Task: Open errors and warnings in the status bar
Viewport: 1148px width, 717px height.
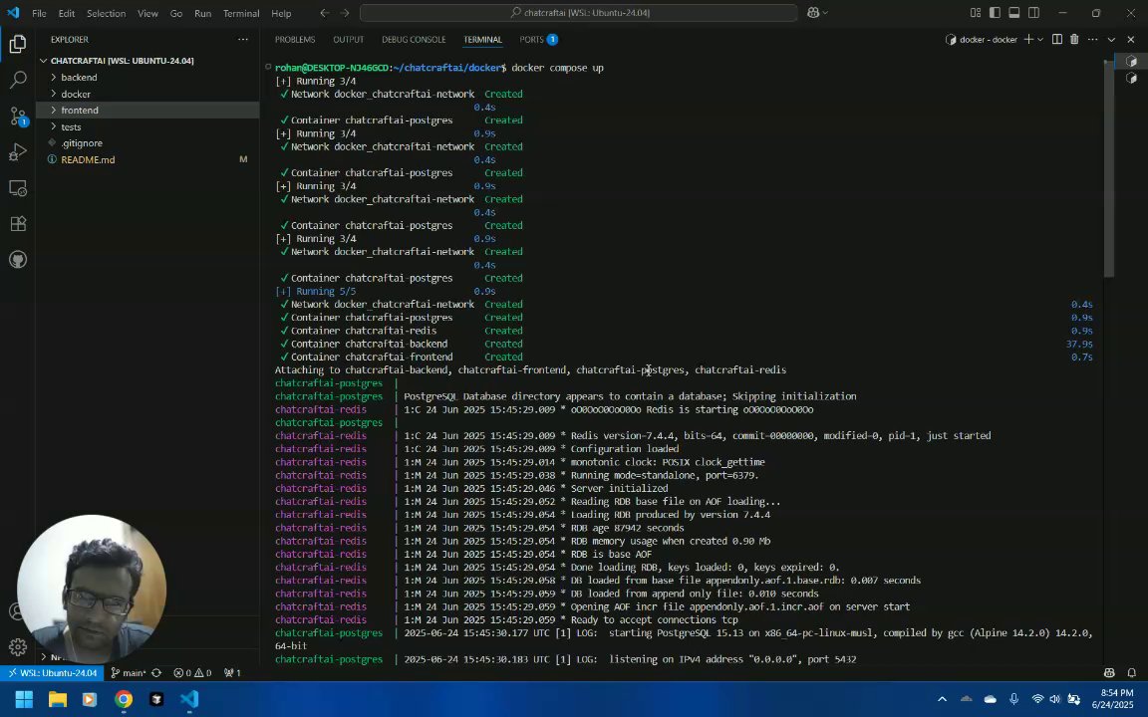Action: pos(191,672)
